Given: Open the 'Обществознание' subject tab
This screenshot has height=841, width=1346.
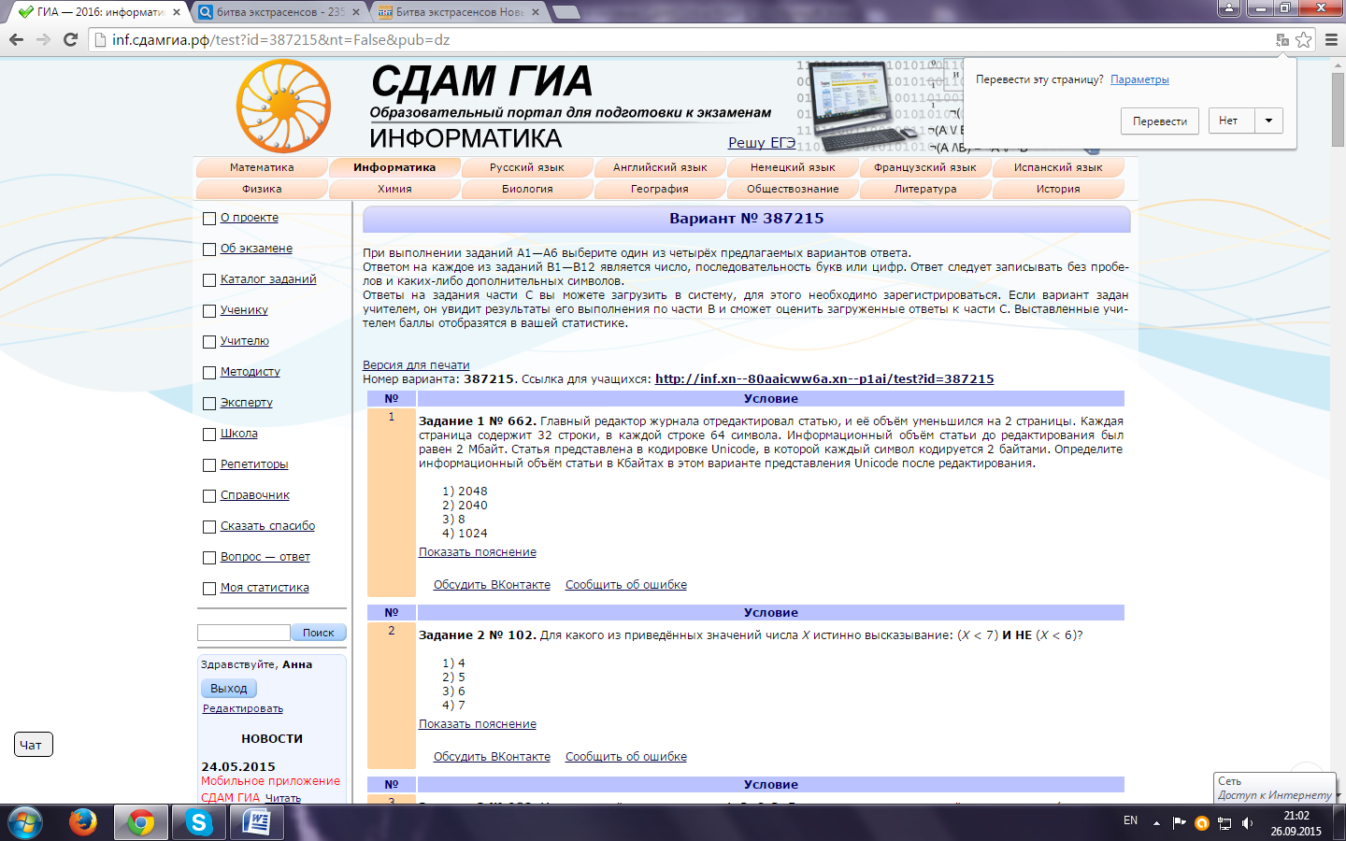Looking at the screenshot, I should 793,189.
